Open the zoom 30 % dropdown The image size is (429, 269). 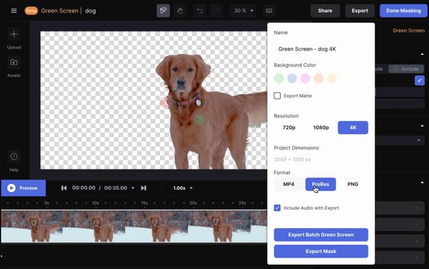243,11
